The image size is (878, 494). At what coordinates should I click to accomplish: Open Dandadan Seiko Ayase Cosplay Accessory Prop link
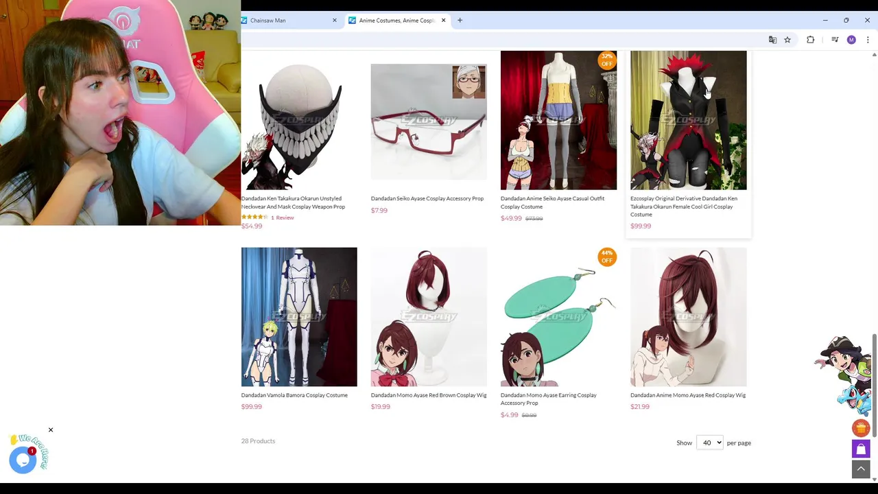(x=427, y=198)
